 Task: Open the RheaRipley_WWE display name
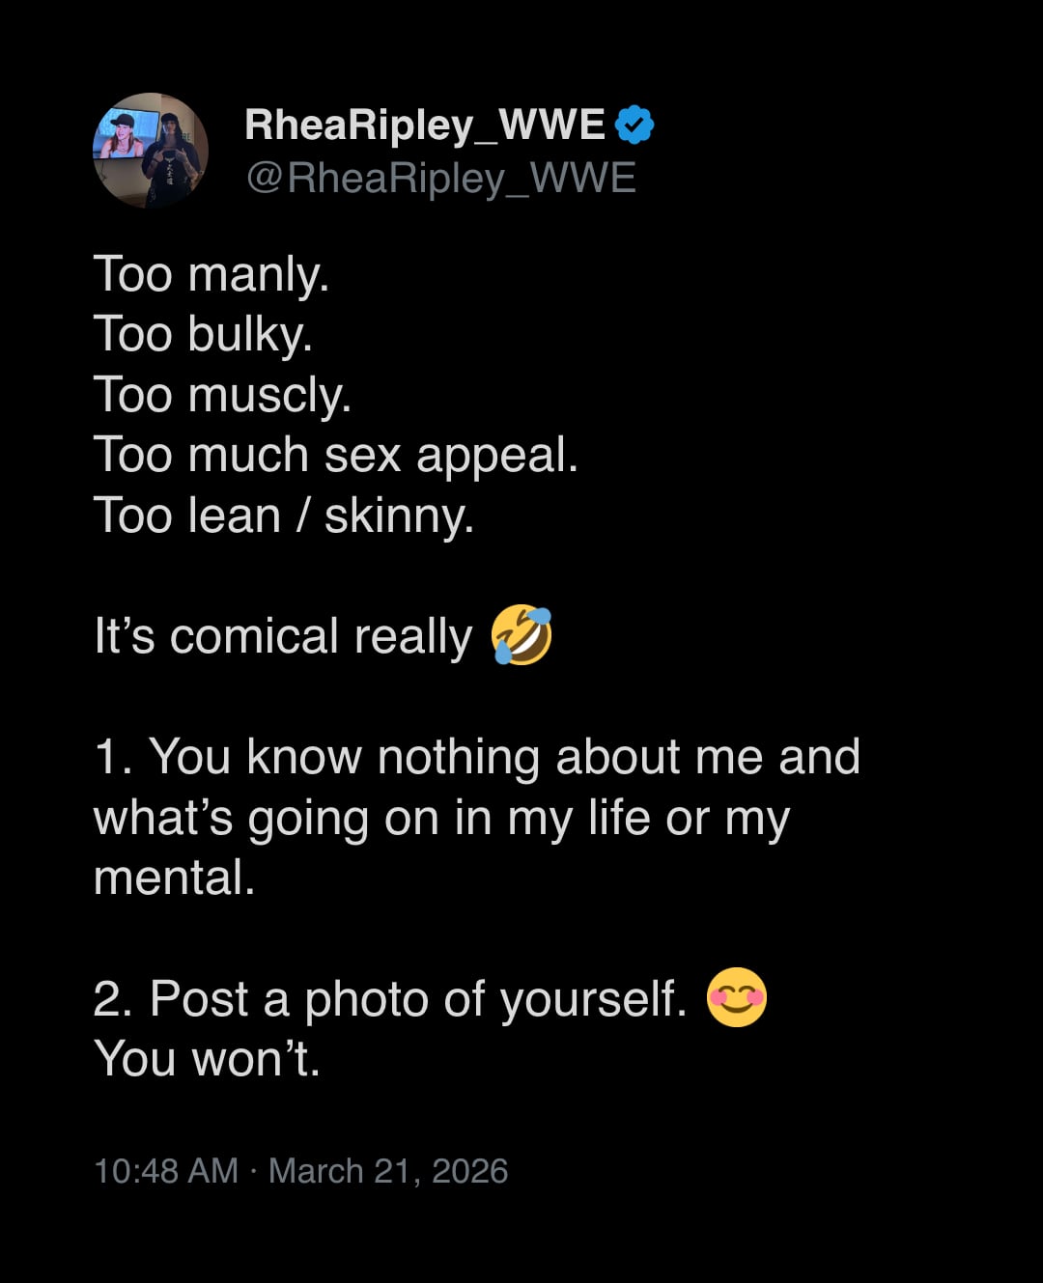[x=425, y=125]
